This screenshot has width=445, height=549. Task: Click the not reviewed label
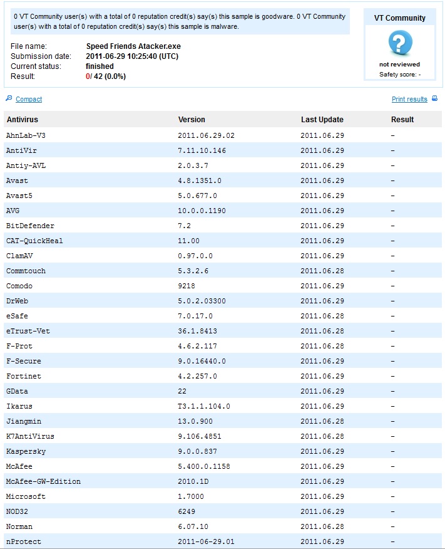pos(399,65)
